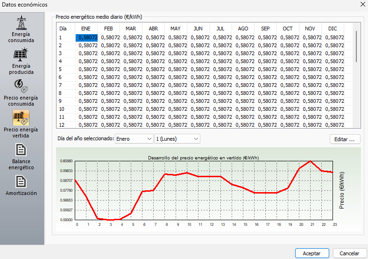Click the row label for day 10
The image size is (368, 259).
click(x=62, y=109)
